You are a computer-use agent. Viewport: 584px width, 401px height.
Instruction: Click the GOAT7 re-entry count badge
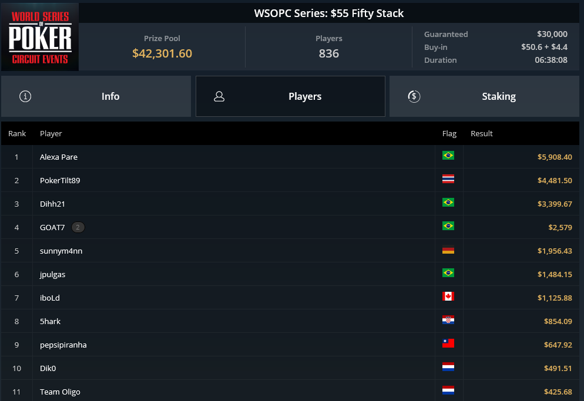coord(78,227)
